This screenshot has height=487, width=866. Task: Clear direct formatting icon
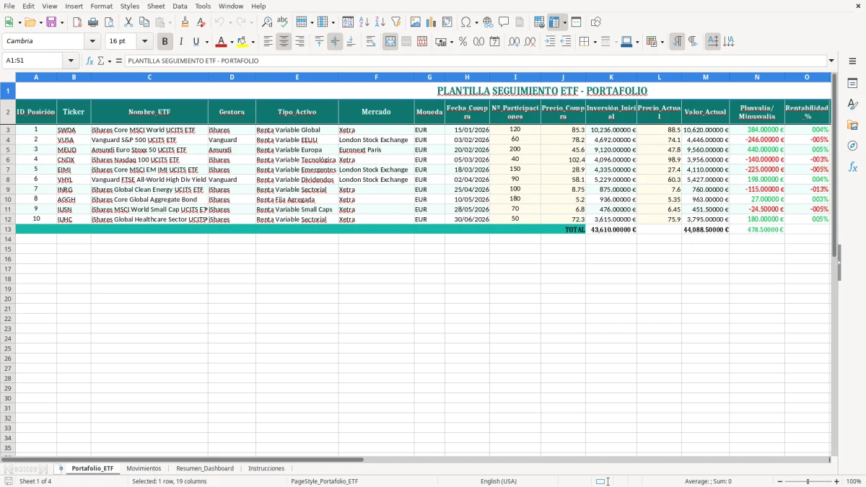[201, 22]
